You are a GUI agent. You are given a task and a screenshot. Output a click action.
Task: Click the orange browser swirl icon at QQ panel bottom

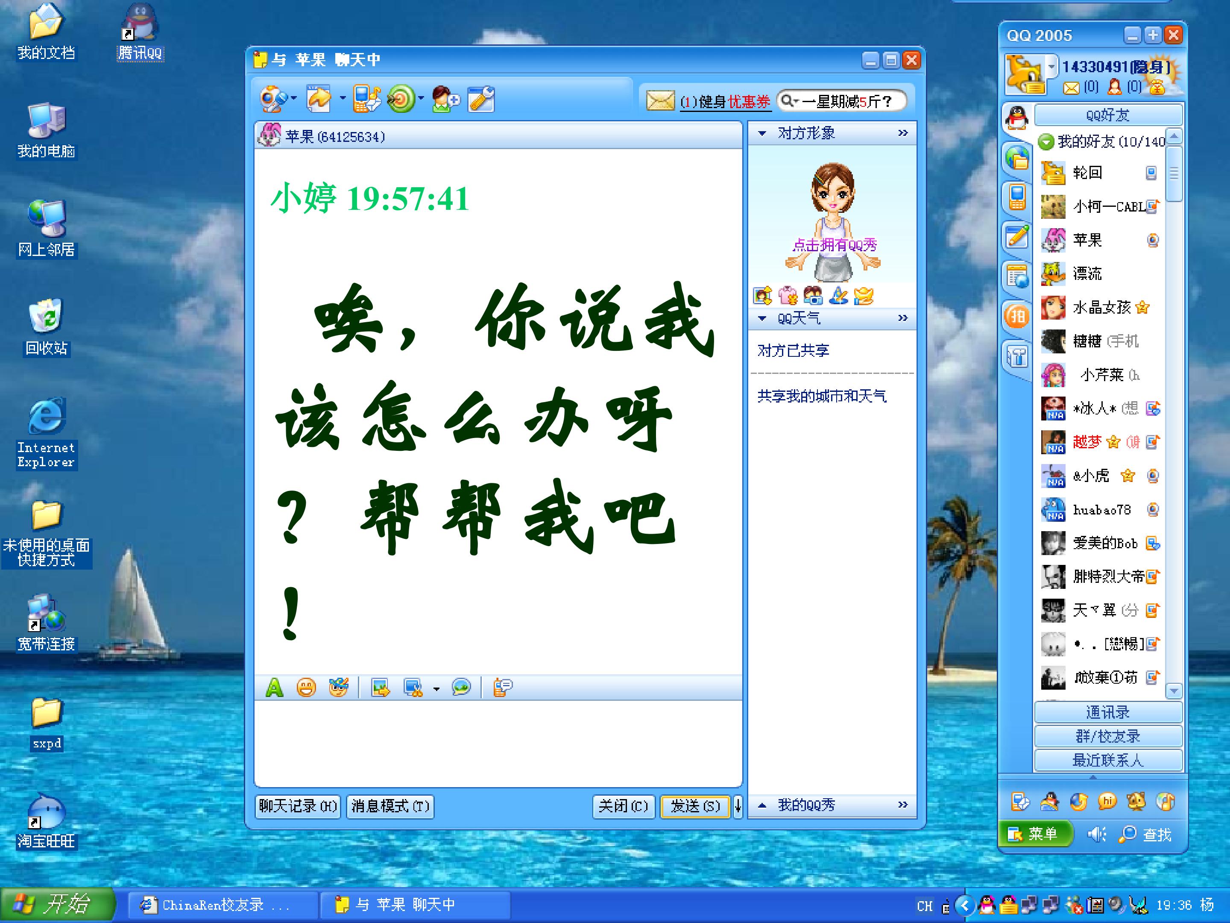tap(1079, 801)
